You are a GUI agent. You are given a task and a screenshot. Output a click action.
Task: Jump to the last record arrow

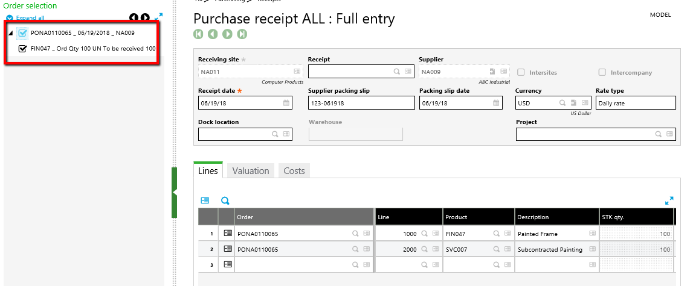[x=242, y=34]
